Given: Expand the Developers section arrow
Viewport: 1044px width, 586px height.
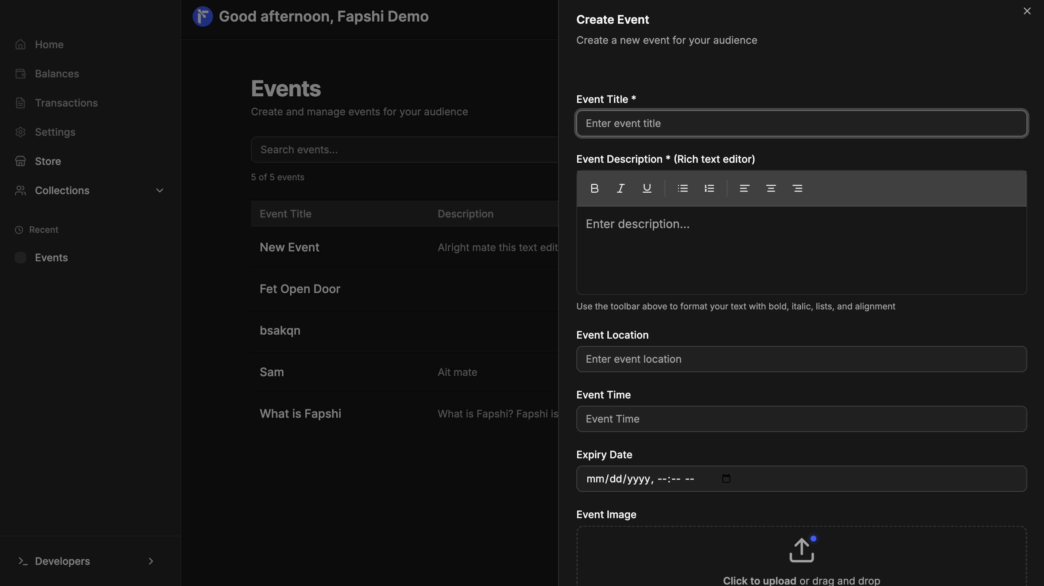Looking at the screenshot, I should click(151, 561).
